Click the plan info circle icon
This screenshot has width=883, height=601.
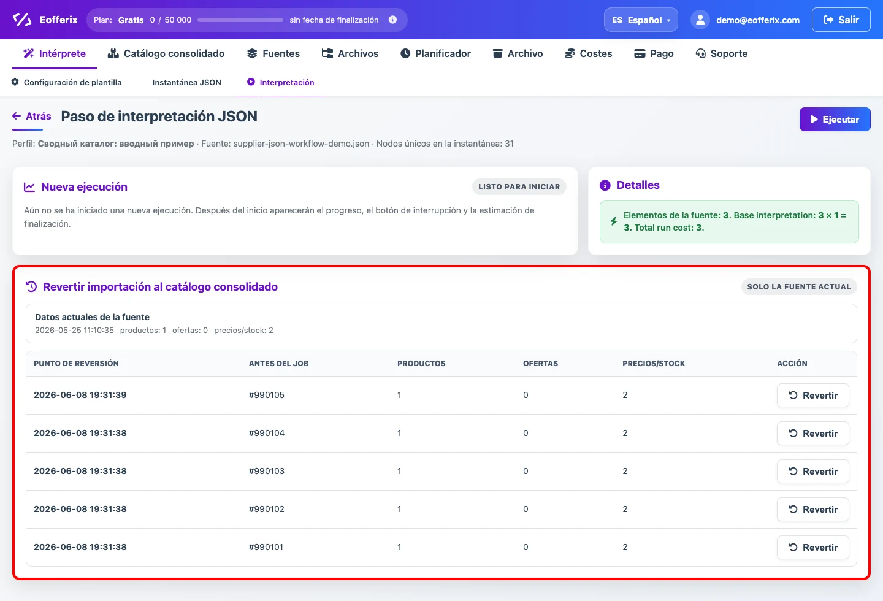(x=392, y=20)
